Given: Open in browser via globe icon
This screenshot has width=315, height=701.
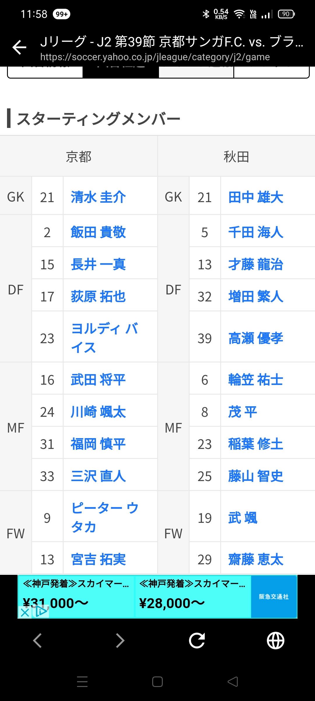Looking at the screenshot, I should [x=275, y=641].
